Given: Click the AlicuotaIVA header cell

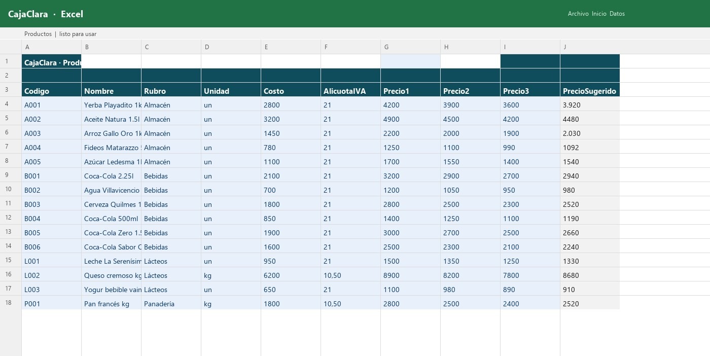Looking at the screenshot, I should click(x=350, y=90).
